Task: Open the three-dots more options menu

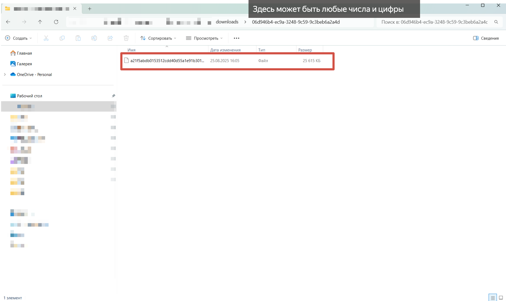Action: click(236, 38)
